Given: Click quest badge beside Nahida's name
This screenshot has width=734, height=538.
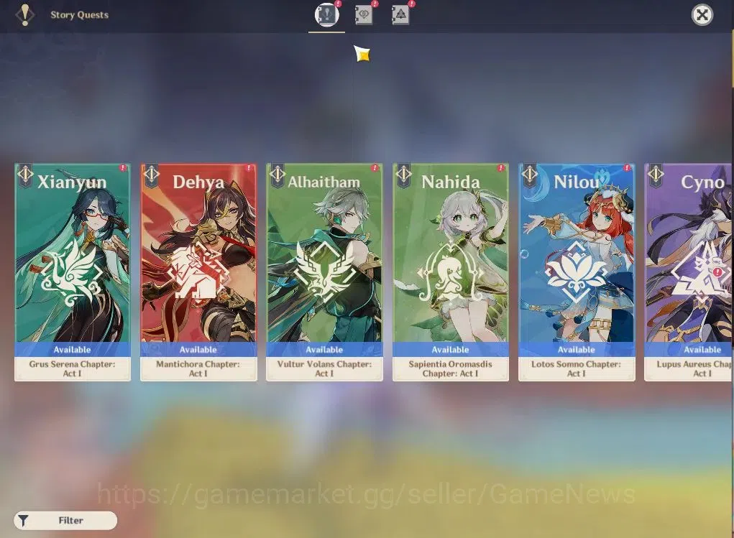Looking at the screenshot, I should click(403, 175).
